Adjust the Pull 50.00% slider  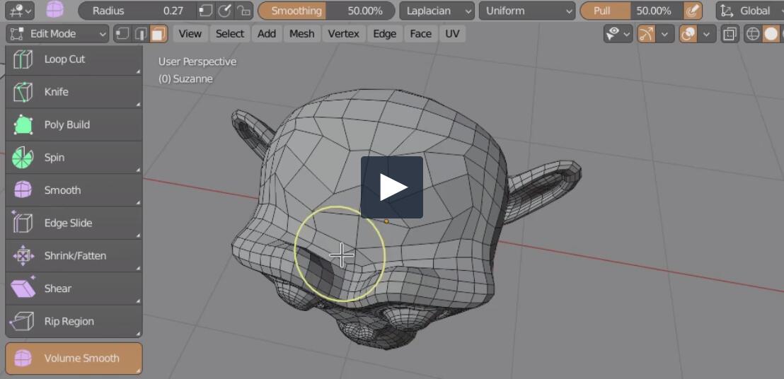(x=631, y=11)
